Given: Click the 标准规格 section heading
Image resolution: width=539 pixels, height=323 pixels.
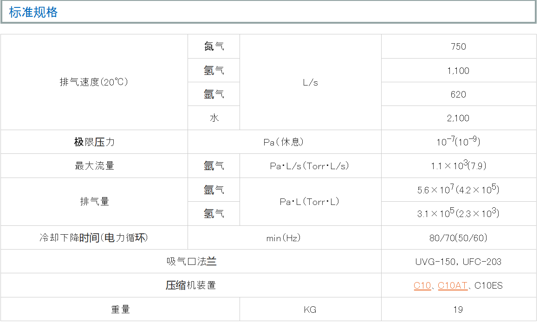Looking at the screenshot, I should [33, 13].
